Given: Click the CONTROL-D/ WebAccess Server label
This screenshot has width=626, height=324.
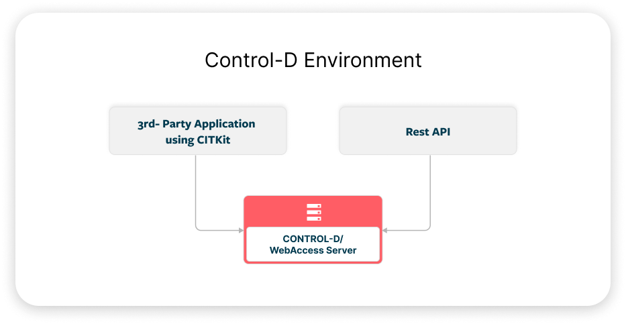Looking at the screenshot, I should 313,245.
